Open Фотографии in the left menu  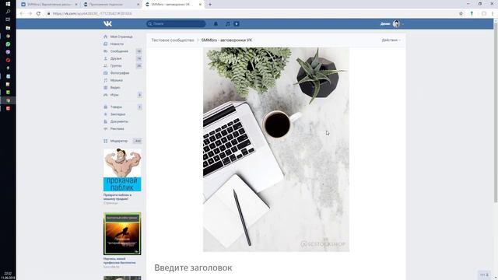(120, 73)
